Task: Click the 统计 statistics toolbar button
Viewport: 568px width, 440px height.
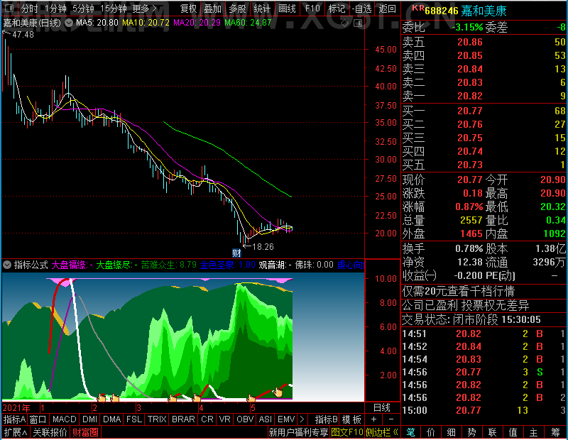Action: (262, 9)
